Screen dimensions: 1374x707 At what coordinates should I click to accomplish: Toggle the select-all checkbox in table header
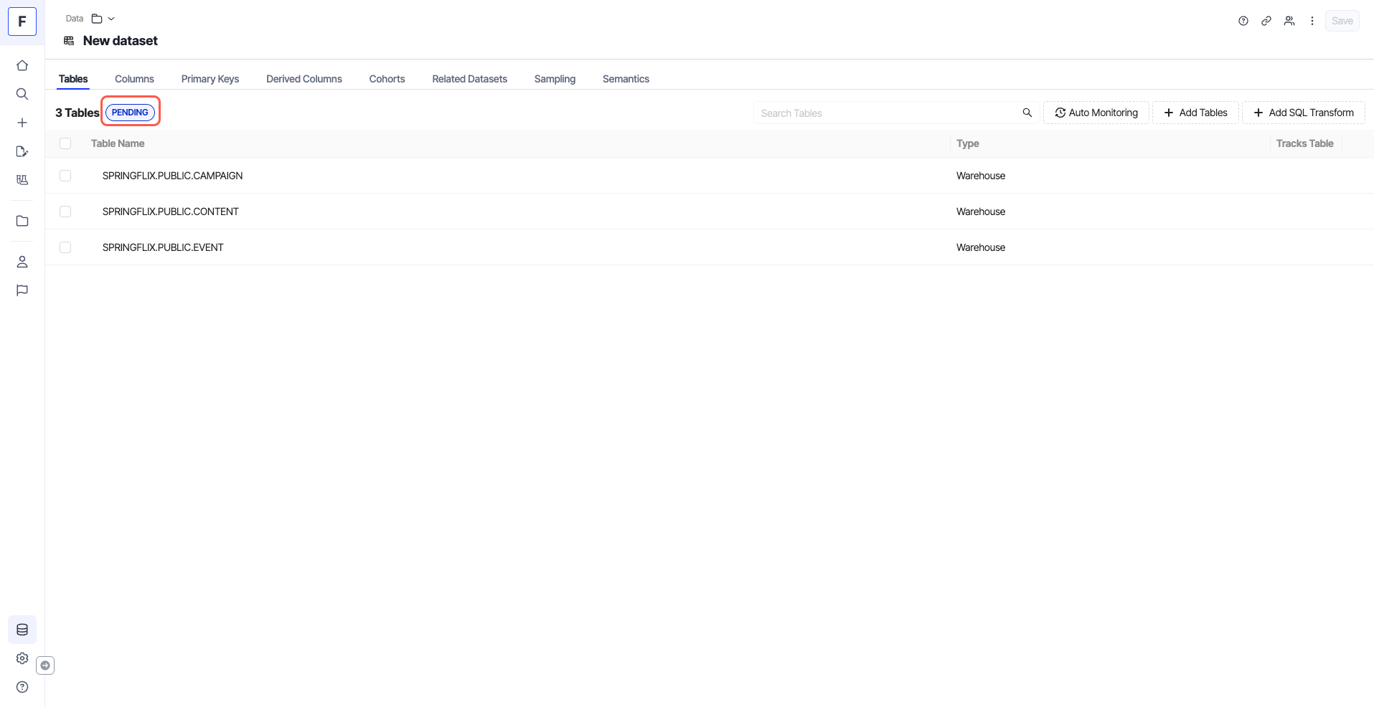[x=65, y=143]
